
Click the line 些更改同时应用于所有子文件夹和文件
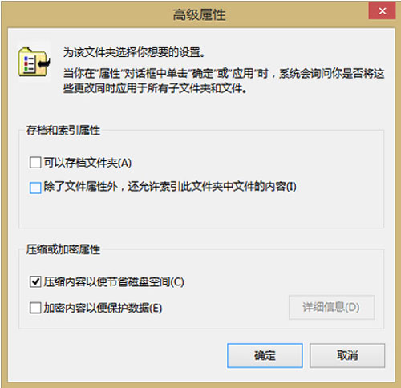[x=155, y=88]
